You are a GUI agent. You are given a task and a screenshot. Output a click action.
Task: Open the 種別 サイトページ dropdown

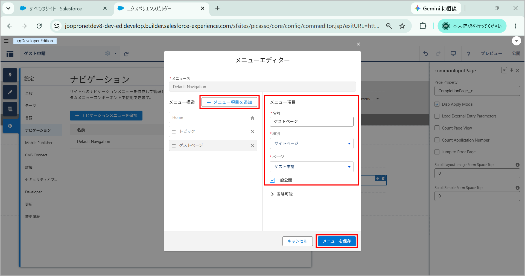pos(311,143)
